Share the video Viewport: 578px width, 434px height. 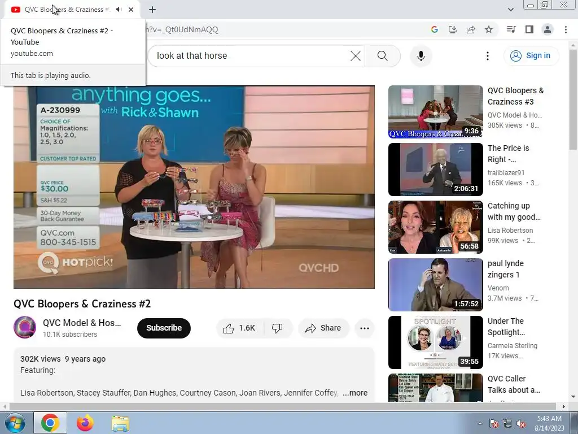tap(323, 328)
